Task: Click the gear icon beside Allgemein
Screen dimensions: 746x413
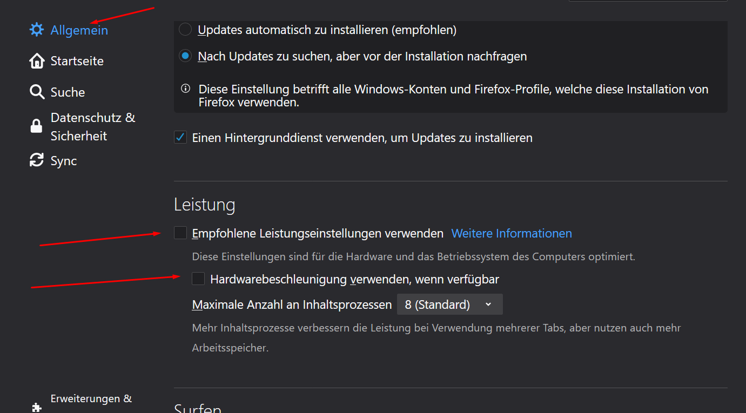Action: 36,30
